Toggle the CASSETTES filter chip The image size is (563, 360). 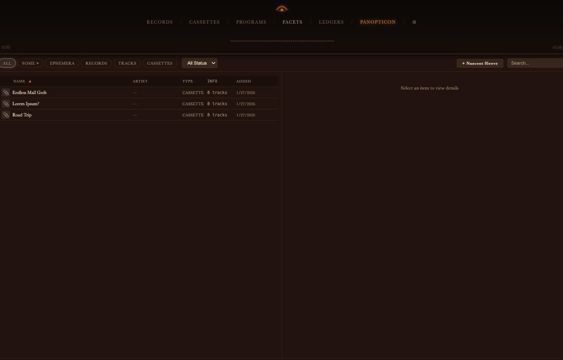[x=160, y=63]
